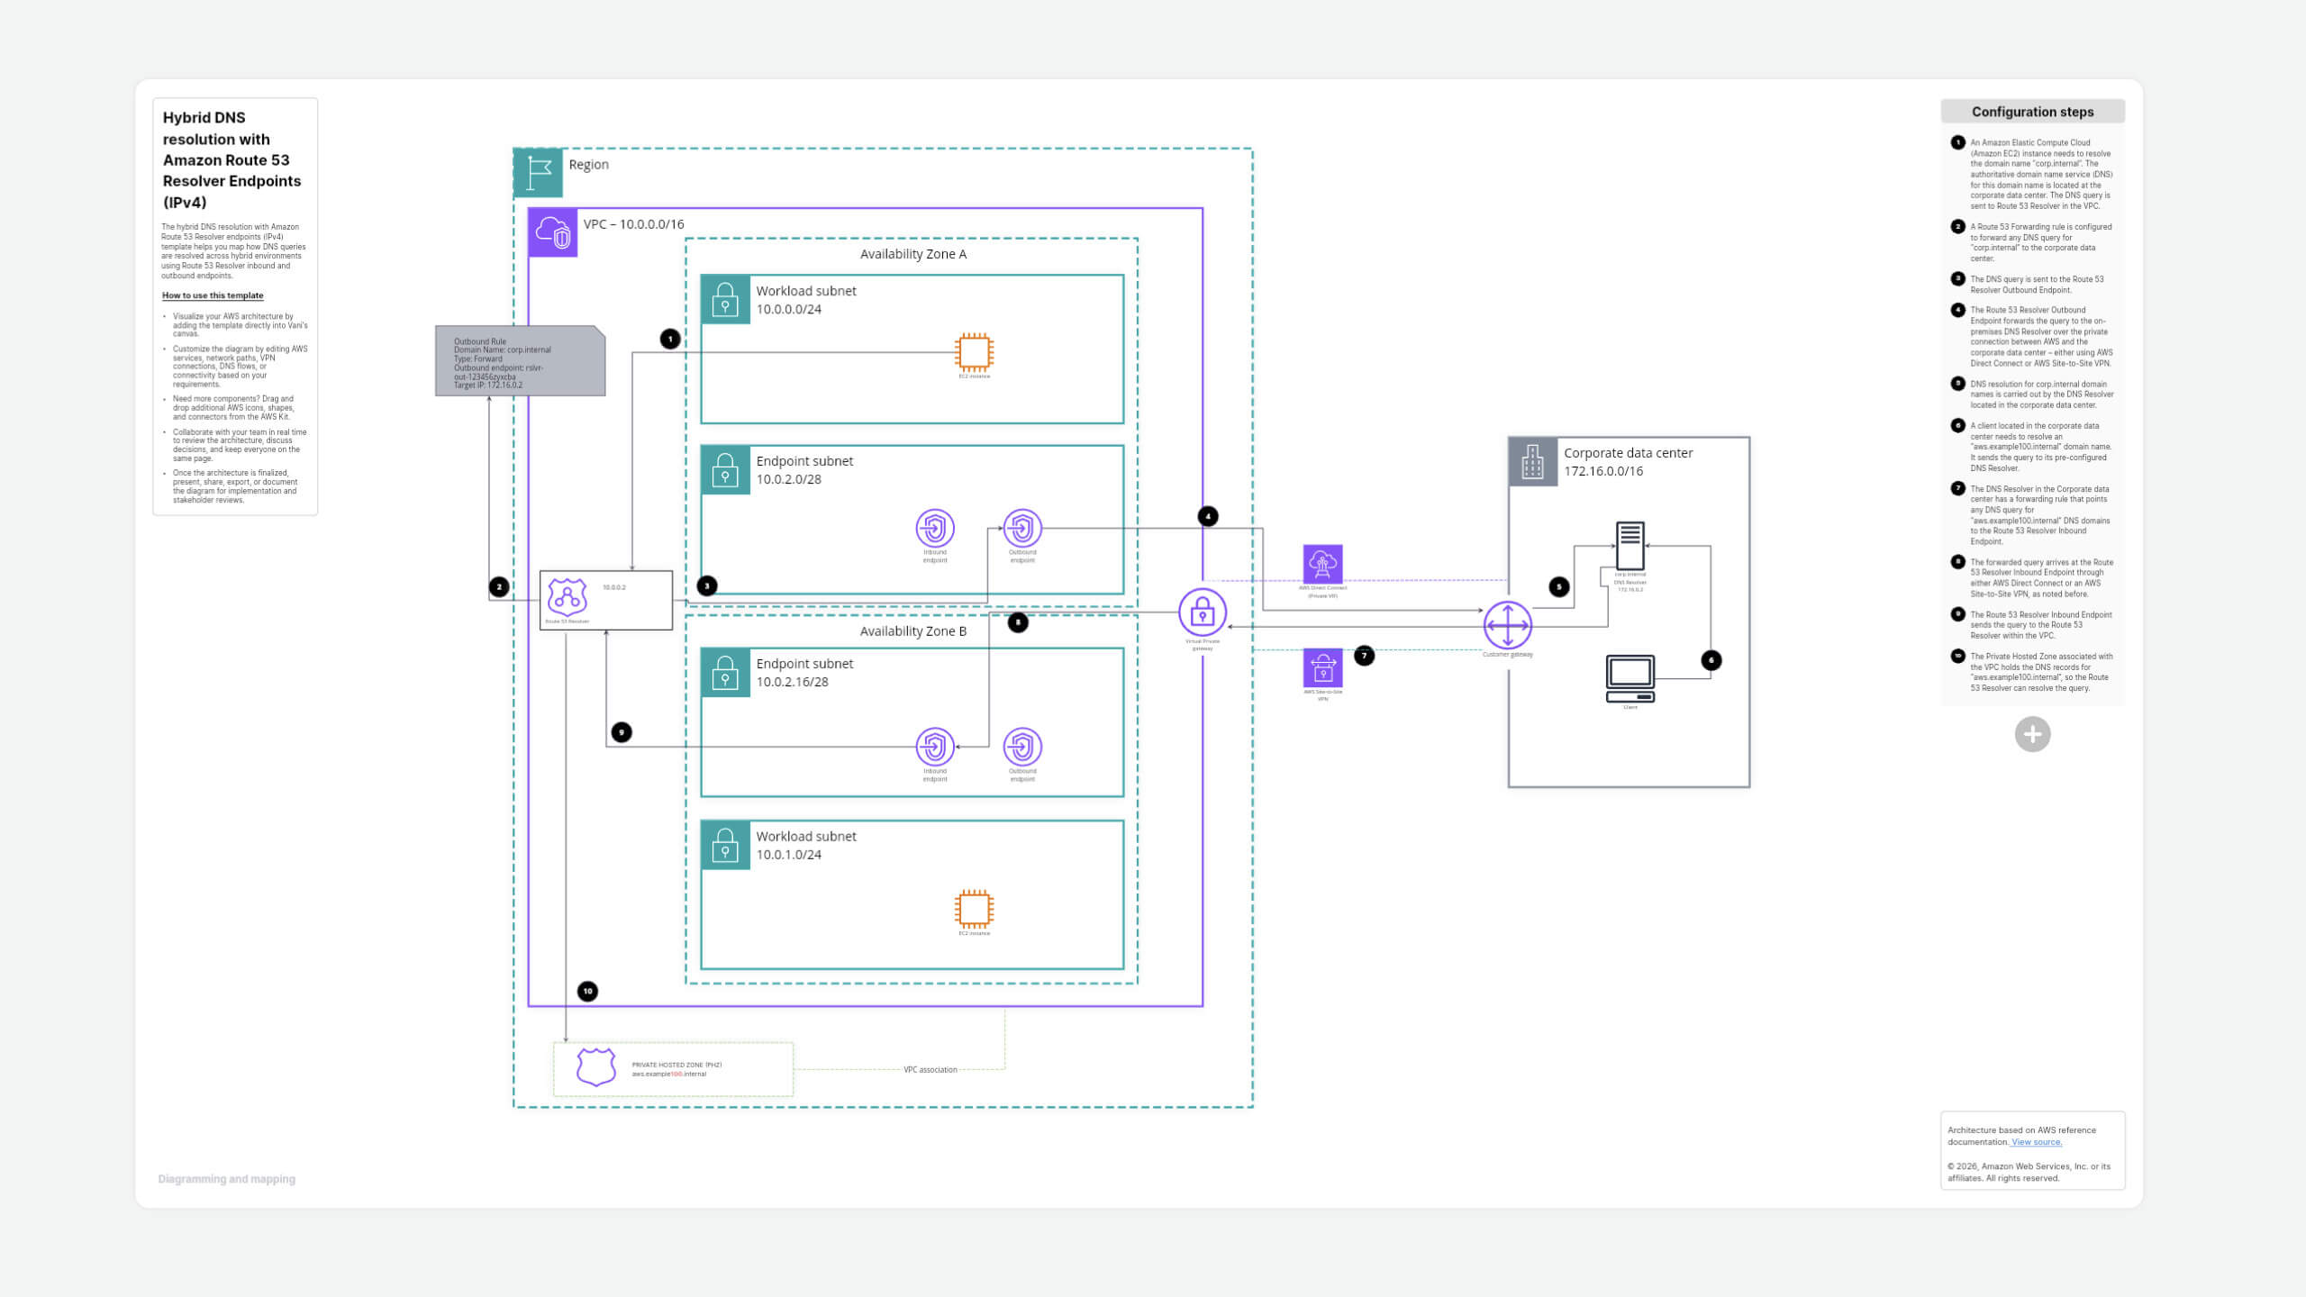This screenshot has height=1297, width=2306.
Task: Click lock icon of Workload subnet 10.0.0.0/24
Action: 725,299
